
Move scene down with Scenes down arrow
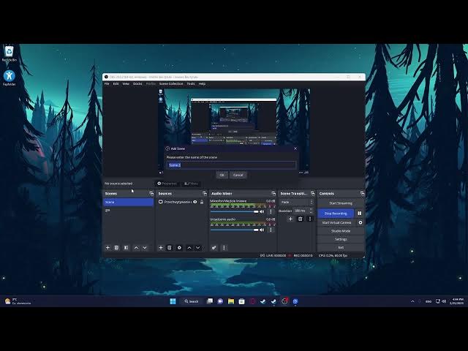coord(145,248)
